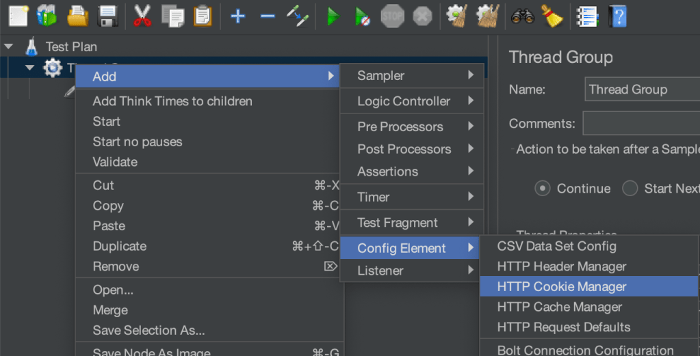Click the Stop test toolbar icon
Image resolution: width=700 pixels, height=356 pixels.
click(x=392, y=16)
